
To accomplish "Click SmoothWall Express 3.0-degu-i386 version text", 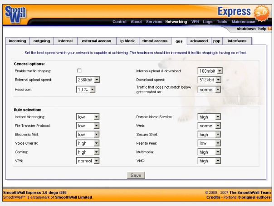I will pyautogui.click(x=35, y=192).
